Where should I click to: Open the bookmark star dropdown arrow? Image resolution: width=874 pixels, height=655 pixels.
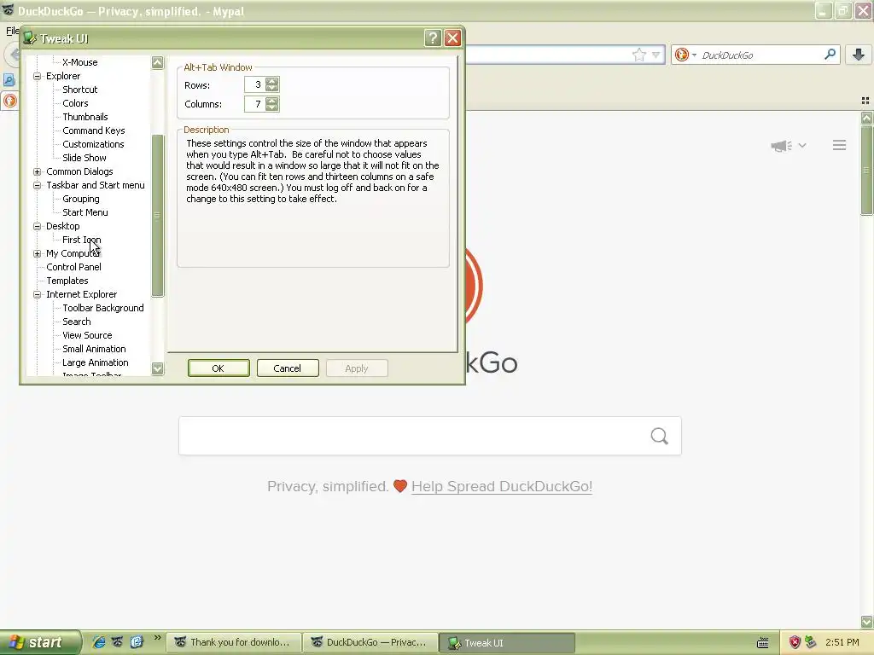tap(656, 55)
